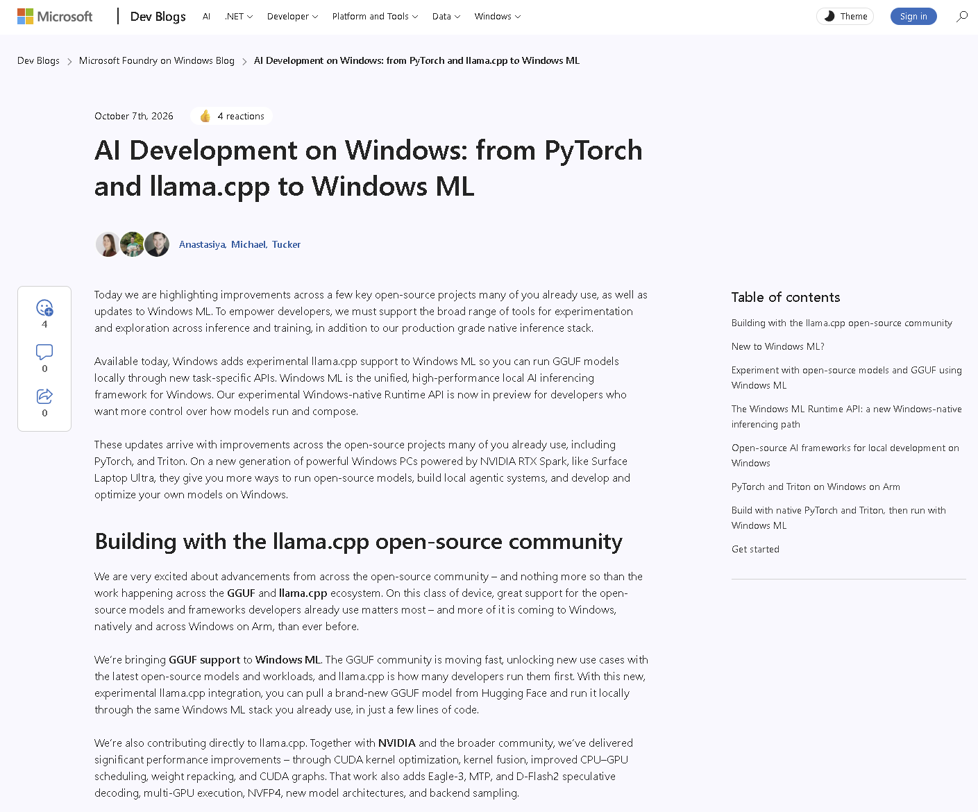Click the Sign in button
The image size is (978, 812).
click(913, 17)
